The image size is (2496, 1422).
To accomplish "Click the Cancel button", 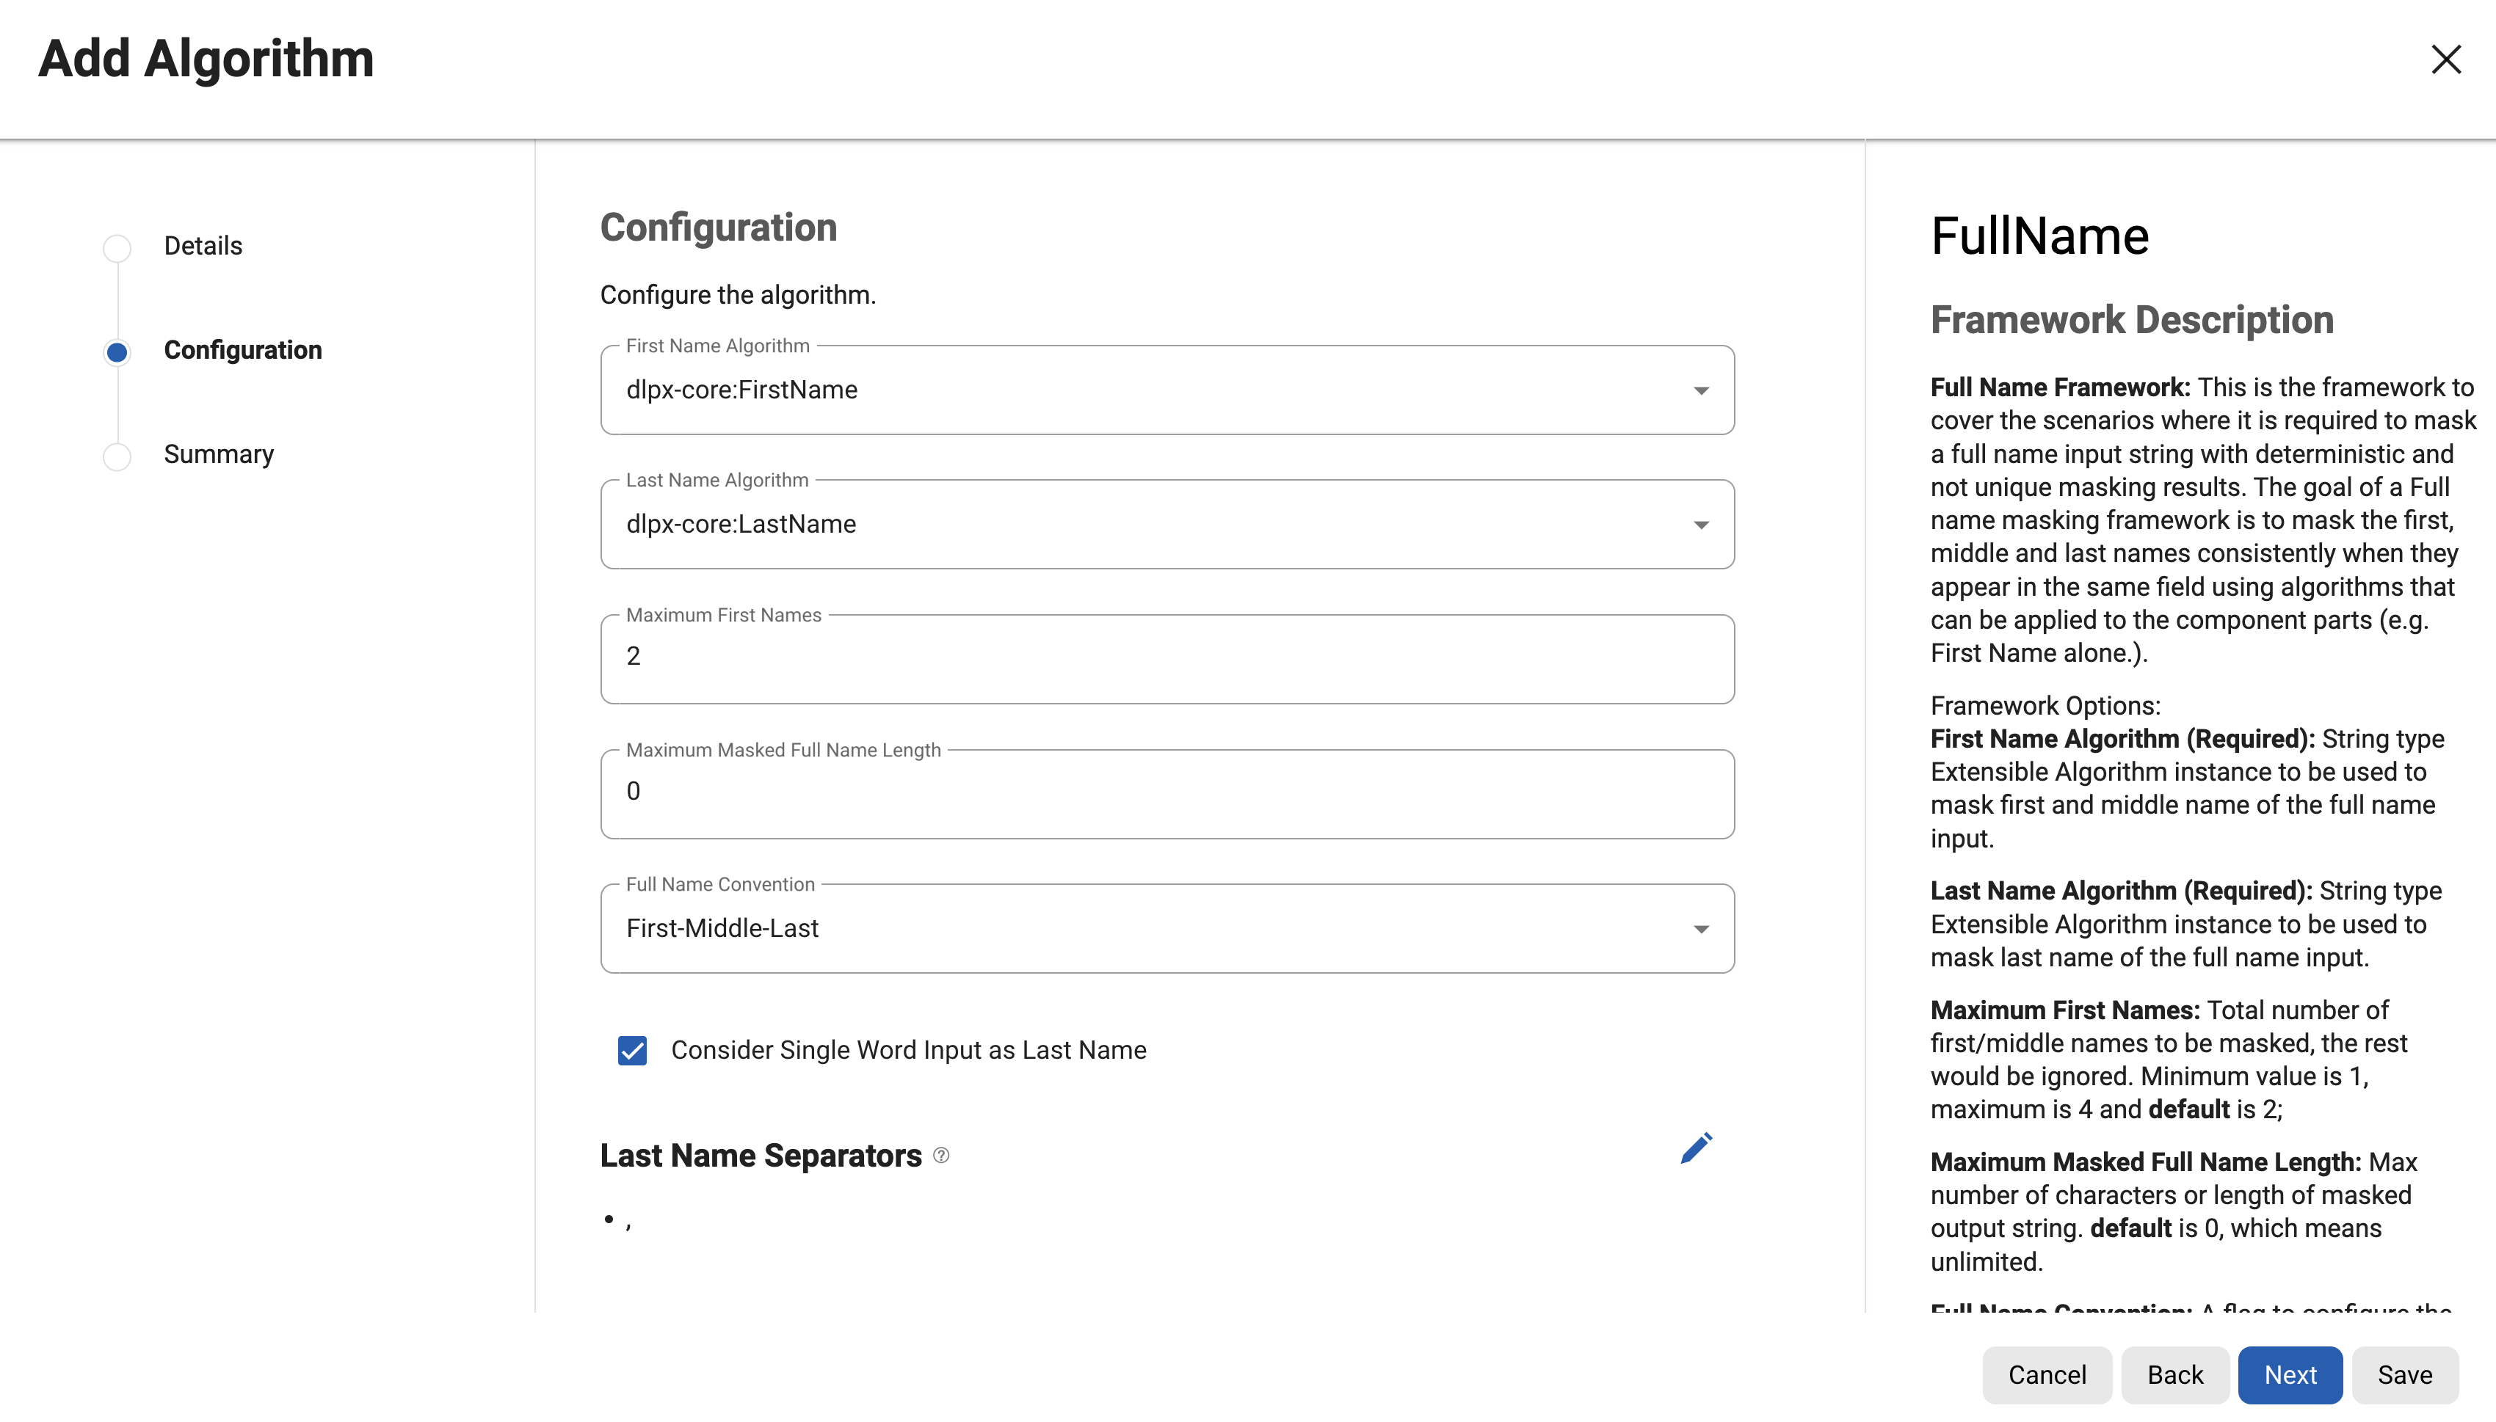I will (2047, 1375).
